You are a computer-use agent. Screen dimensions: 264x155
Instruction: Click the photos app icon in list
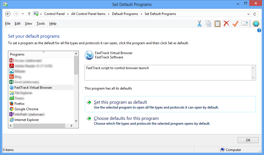[x=12, y=71]
